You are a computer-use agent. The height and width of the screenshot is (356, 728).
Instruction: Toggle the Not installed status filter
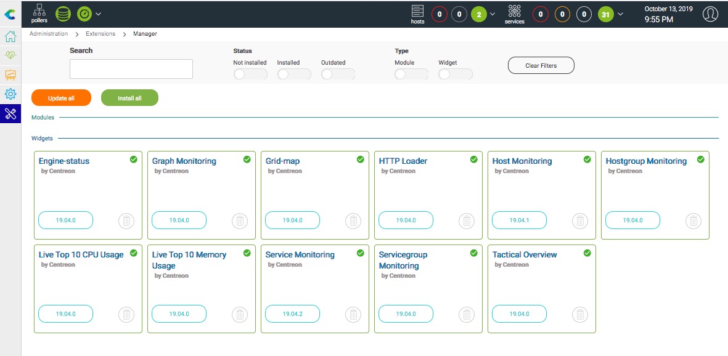250,74
